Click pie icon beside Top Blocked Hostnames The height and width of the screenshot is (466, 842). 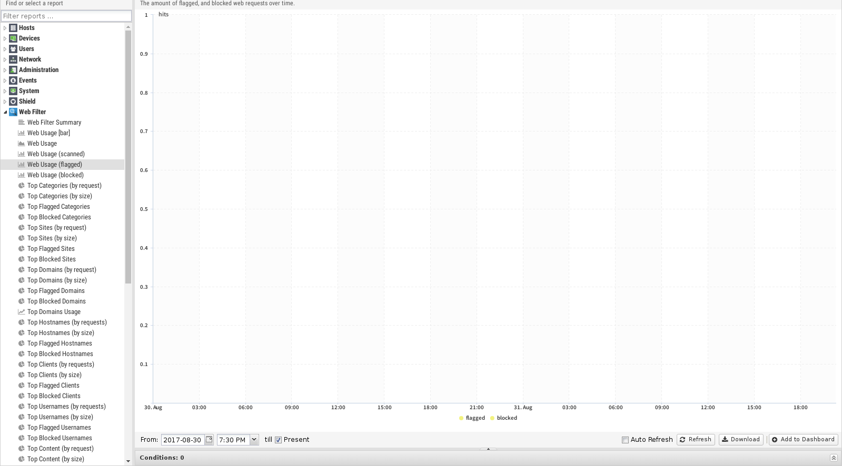[22, 354]
